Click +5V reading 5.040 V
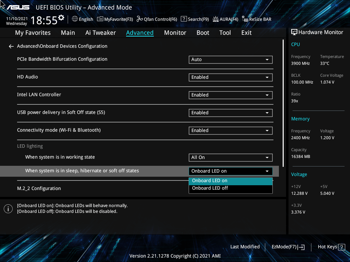The width and height of the screenshot is (350, 262). pyautogui.click(x=327, y=193)
